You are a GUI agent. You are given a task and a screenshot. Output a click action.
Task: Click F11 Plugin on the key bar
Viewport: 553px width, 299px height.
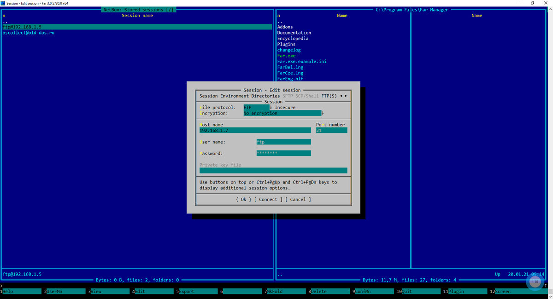pos(465,292)
